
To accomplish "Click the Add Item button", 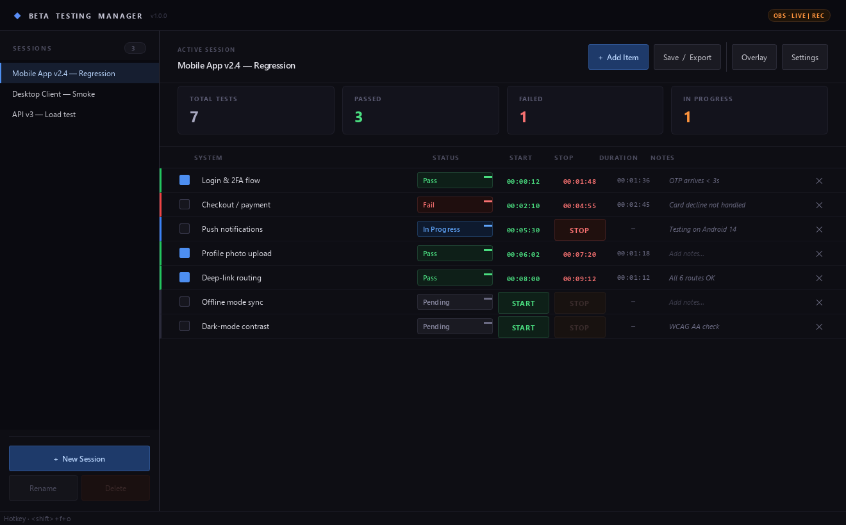I will pyautogui.click(x=618, y=57).
